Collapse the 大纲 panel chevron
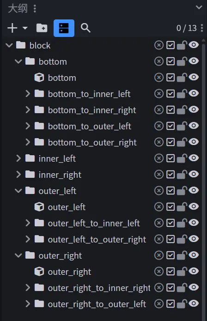Viewport: 207px width, 321px height. tap(199, 7)
